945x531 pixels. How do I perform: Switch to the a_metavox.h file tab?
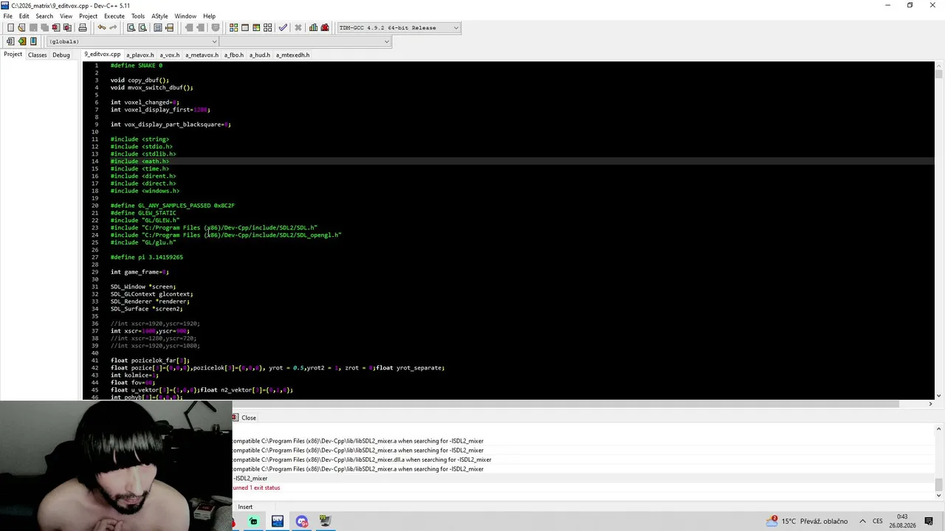click(x=202, y=55)
